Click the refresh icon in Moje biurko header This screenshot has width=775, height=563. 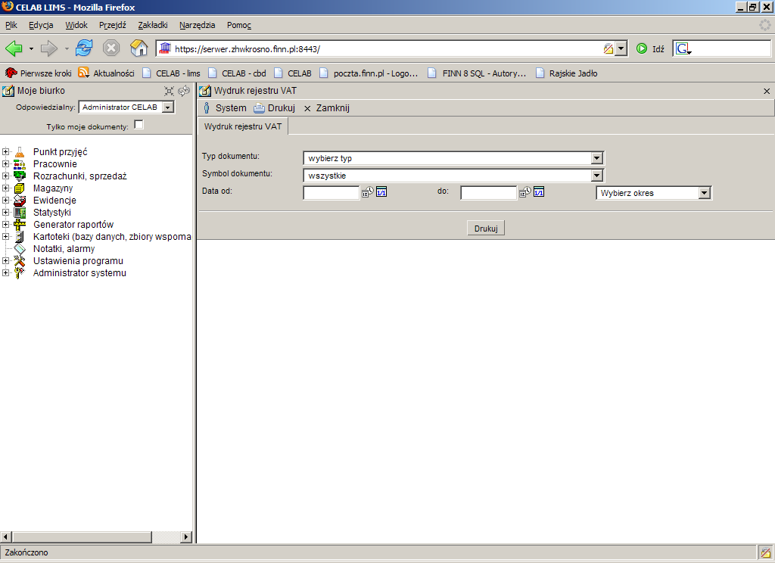coord(184,91)
